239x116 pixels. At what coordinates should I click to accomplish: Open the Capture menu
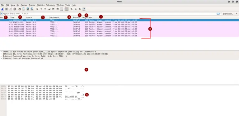(24, 5)
